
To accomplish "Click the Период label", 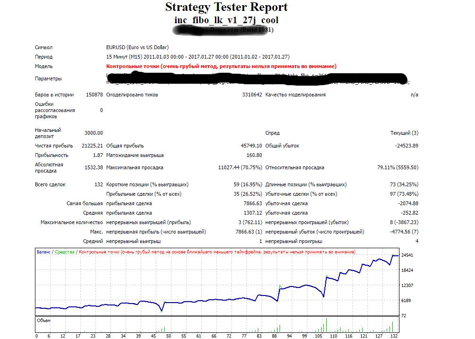I will point(43,57).
